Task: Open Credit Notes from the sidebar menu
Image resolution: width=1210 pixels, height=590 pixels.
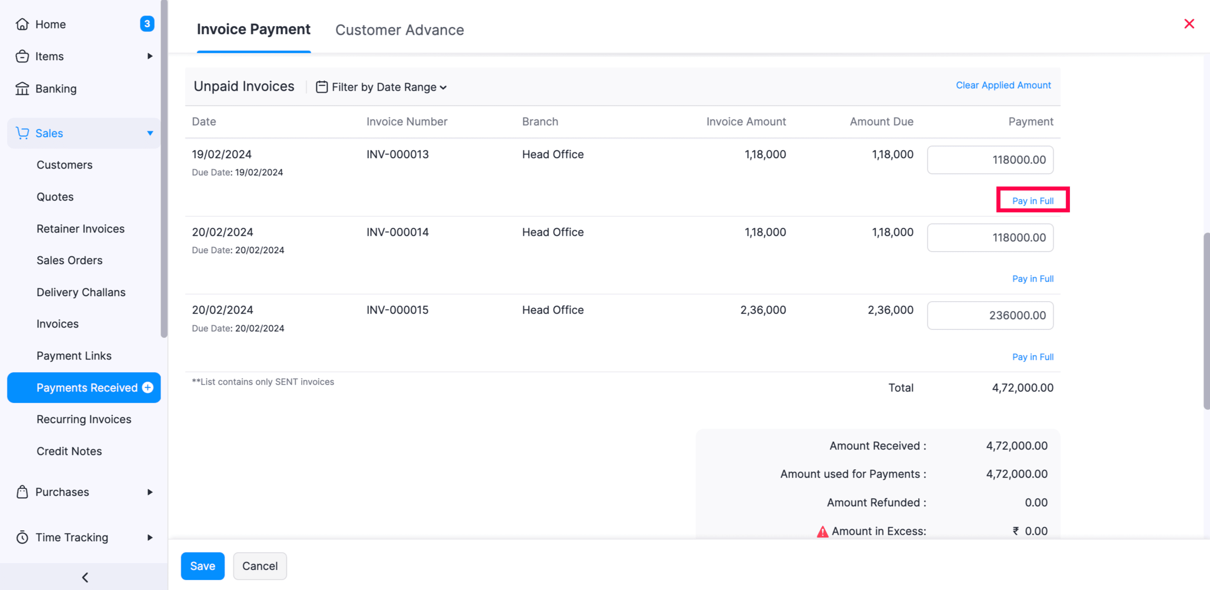Action: [69, 451]
